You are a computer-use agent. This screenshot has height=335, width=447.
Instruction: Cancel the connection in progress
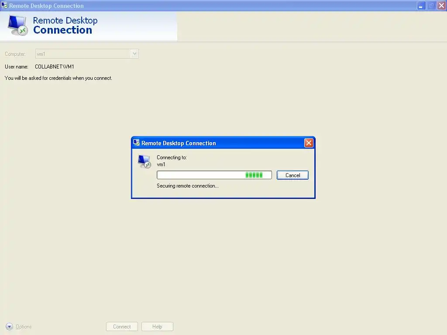tap(292, 175)
